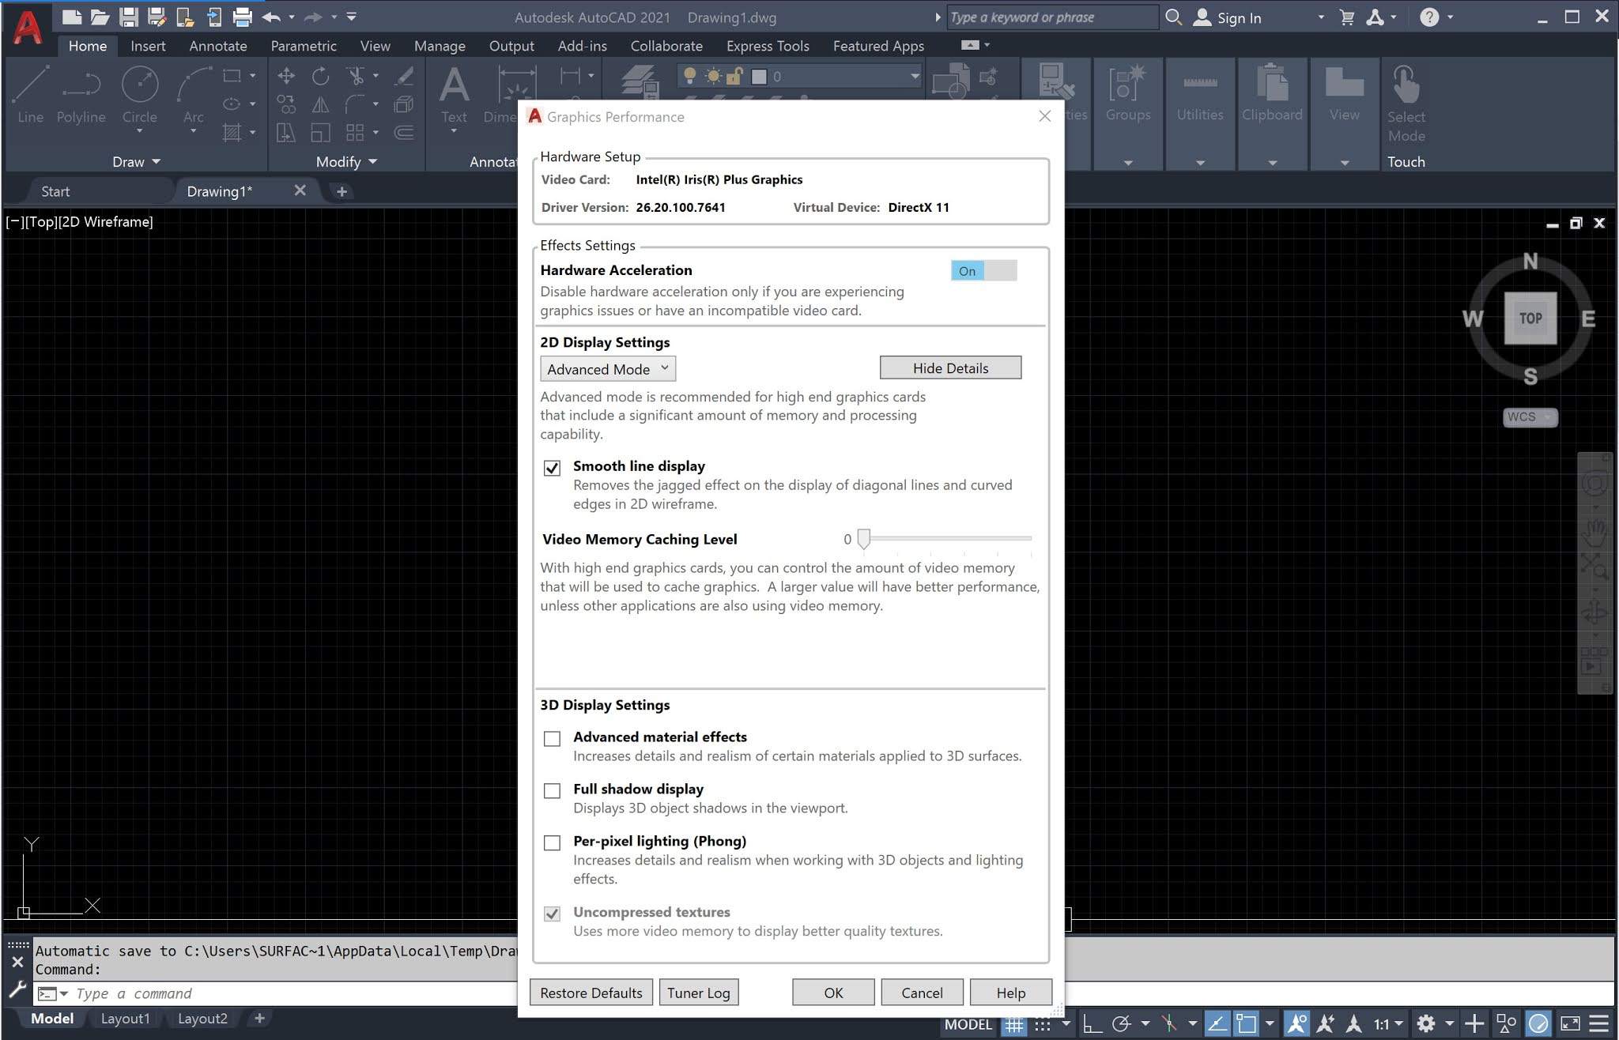Uncheck Smooth line display

point(553,468)
